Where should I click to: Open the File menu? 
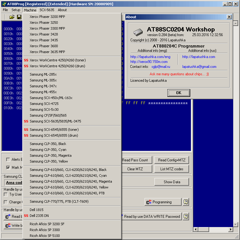(5, 10)
